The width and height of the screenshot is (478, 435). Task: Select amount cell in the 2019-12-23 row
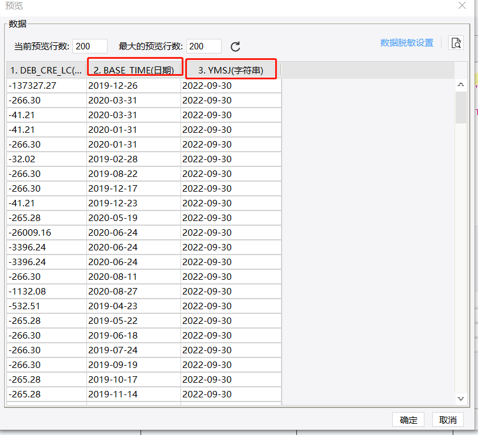[x=46, y=203]
